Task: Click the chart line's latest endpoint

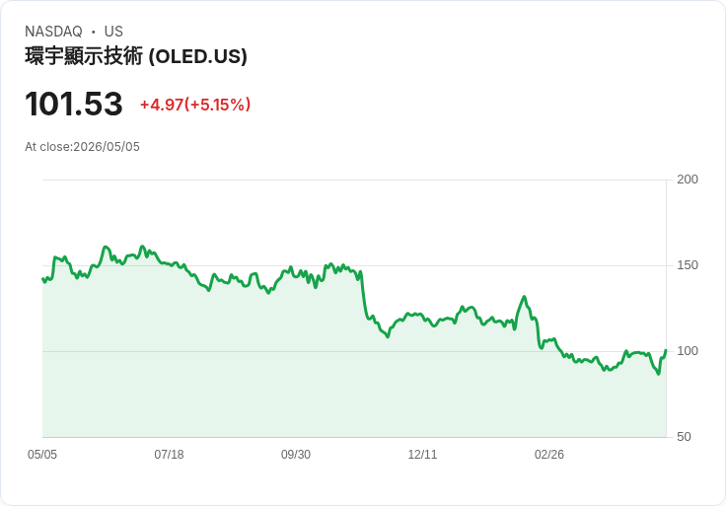Action: click(666, 350)
